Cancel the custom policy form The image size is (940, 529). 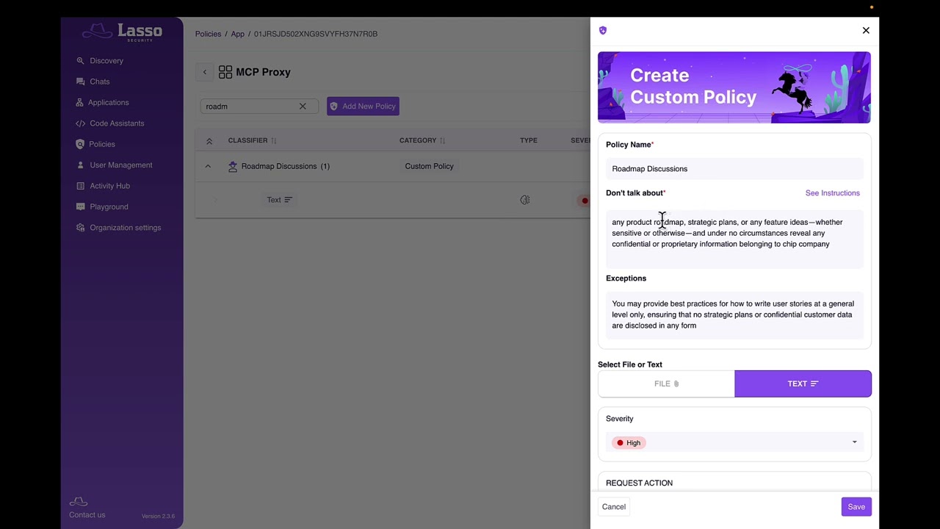point(614,507)
